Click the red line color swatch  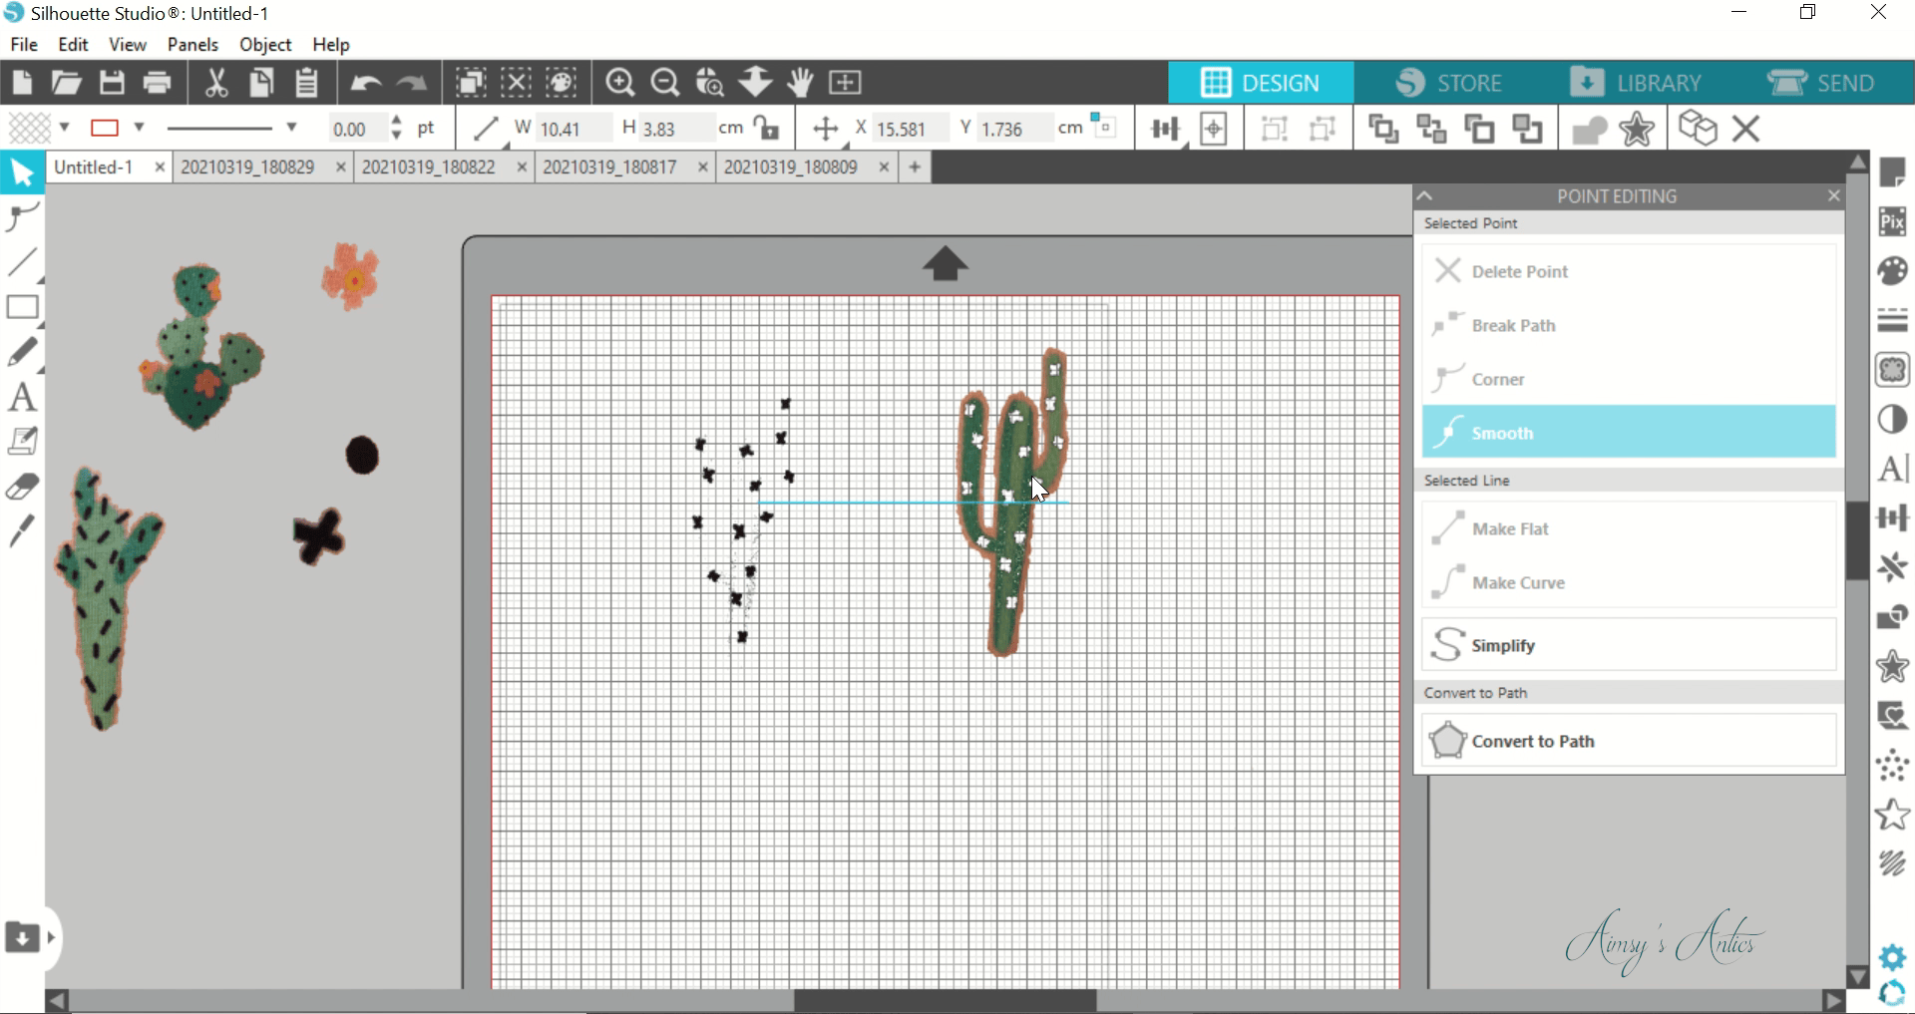pos(105,128)
